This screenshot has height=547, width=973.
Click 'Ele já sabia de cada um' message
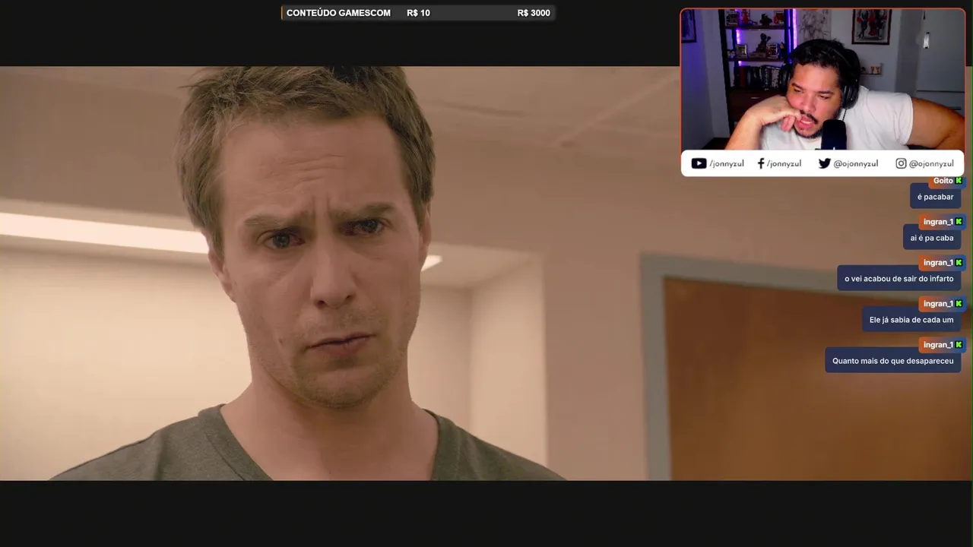[911, 320]
